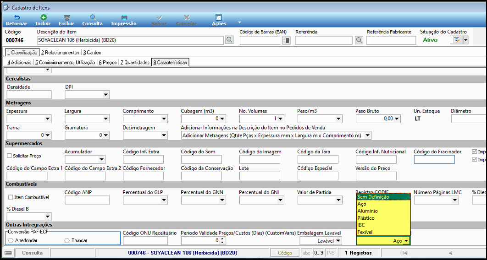The height and width of the screenshot is (260, 487).
Task: Open the DPI dropdown
Action: [x=106, y=94]
